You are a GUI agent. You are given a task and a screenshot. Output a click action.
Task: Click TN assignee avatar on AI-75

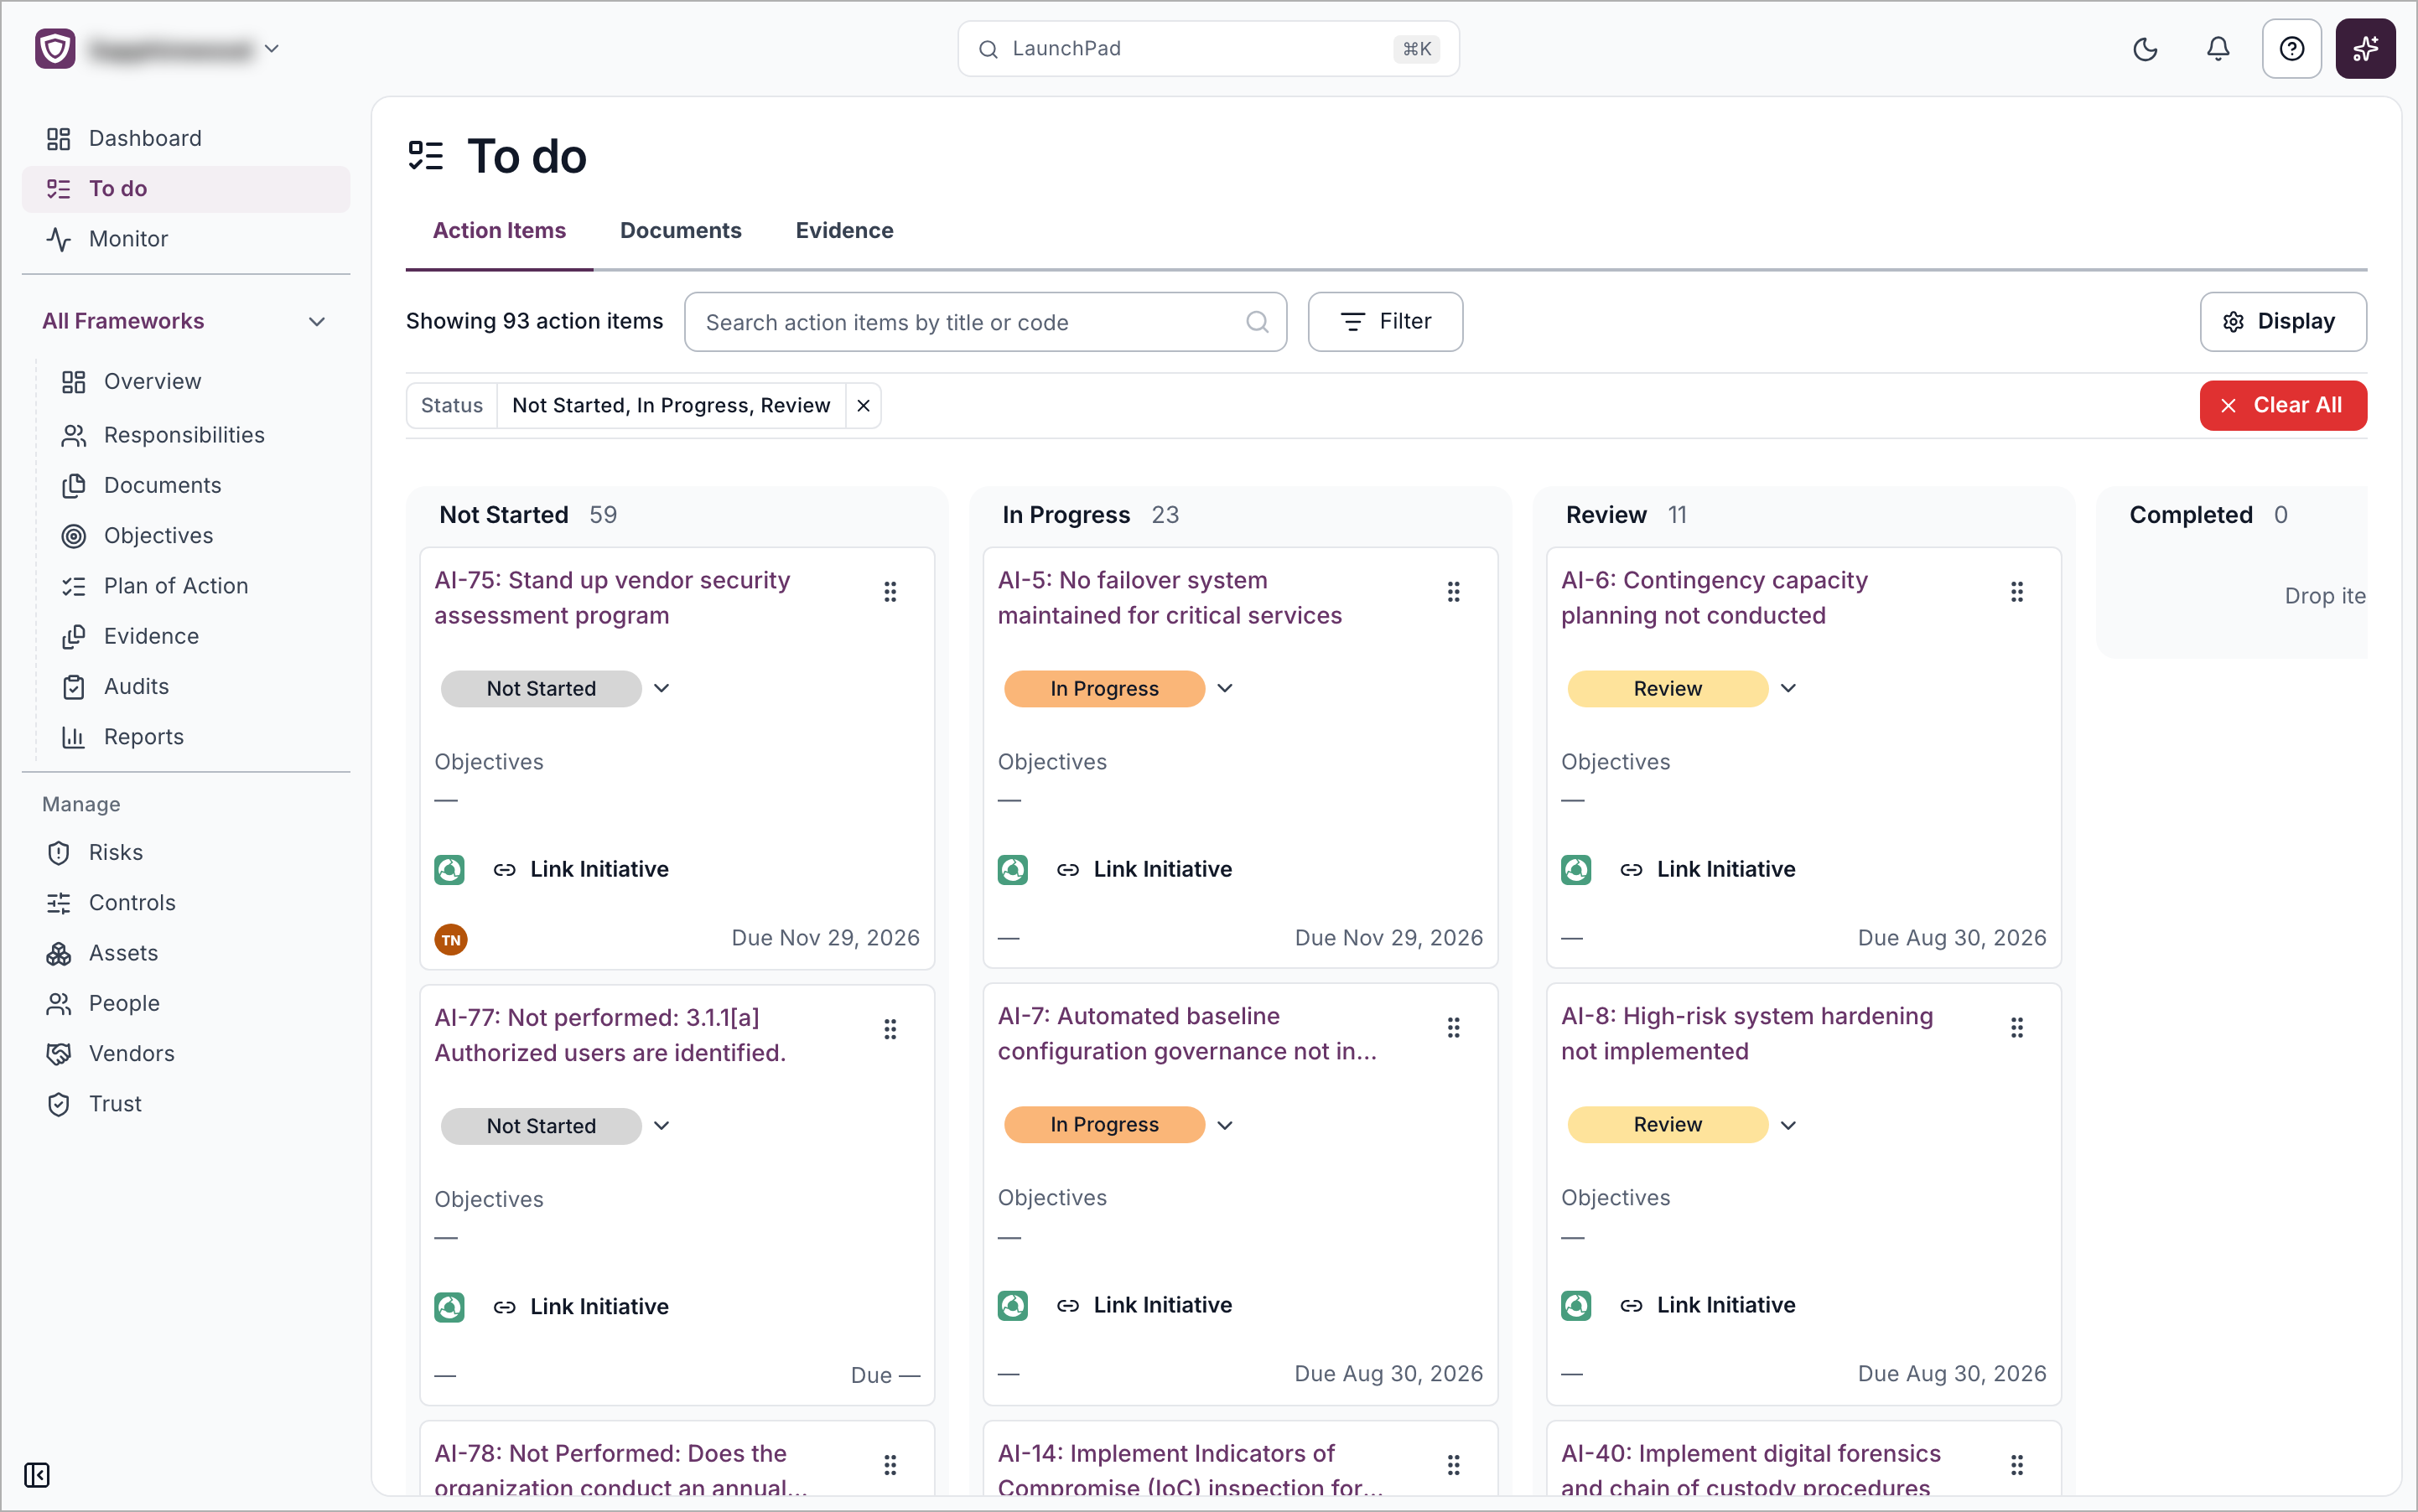[x=451, y=939]
